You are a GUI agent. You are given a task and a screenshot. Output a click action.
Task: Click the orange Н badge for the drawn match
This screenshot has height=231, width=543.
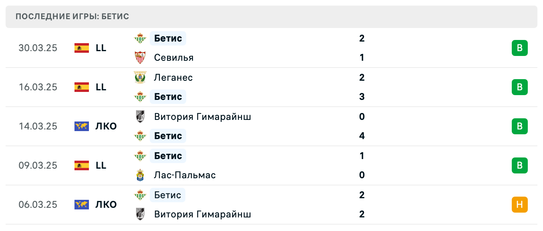[520, 205]
